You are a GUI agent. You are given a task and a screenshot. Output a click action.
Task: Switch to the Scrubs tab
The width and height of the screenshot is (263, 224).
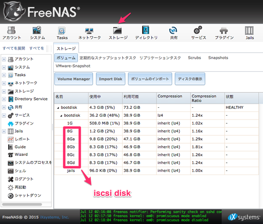[194, 58]
